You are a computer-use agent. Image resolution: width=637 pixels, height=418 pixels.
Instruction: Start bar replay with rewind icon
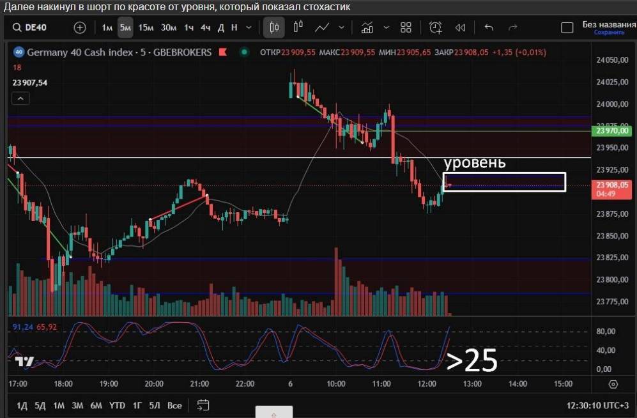coord(460,27)
